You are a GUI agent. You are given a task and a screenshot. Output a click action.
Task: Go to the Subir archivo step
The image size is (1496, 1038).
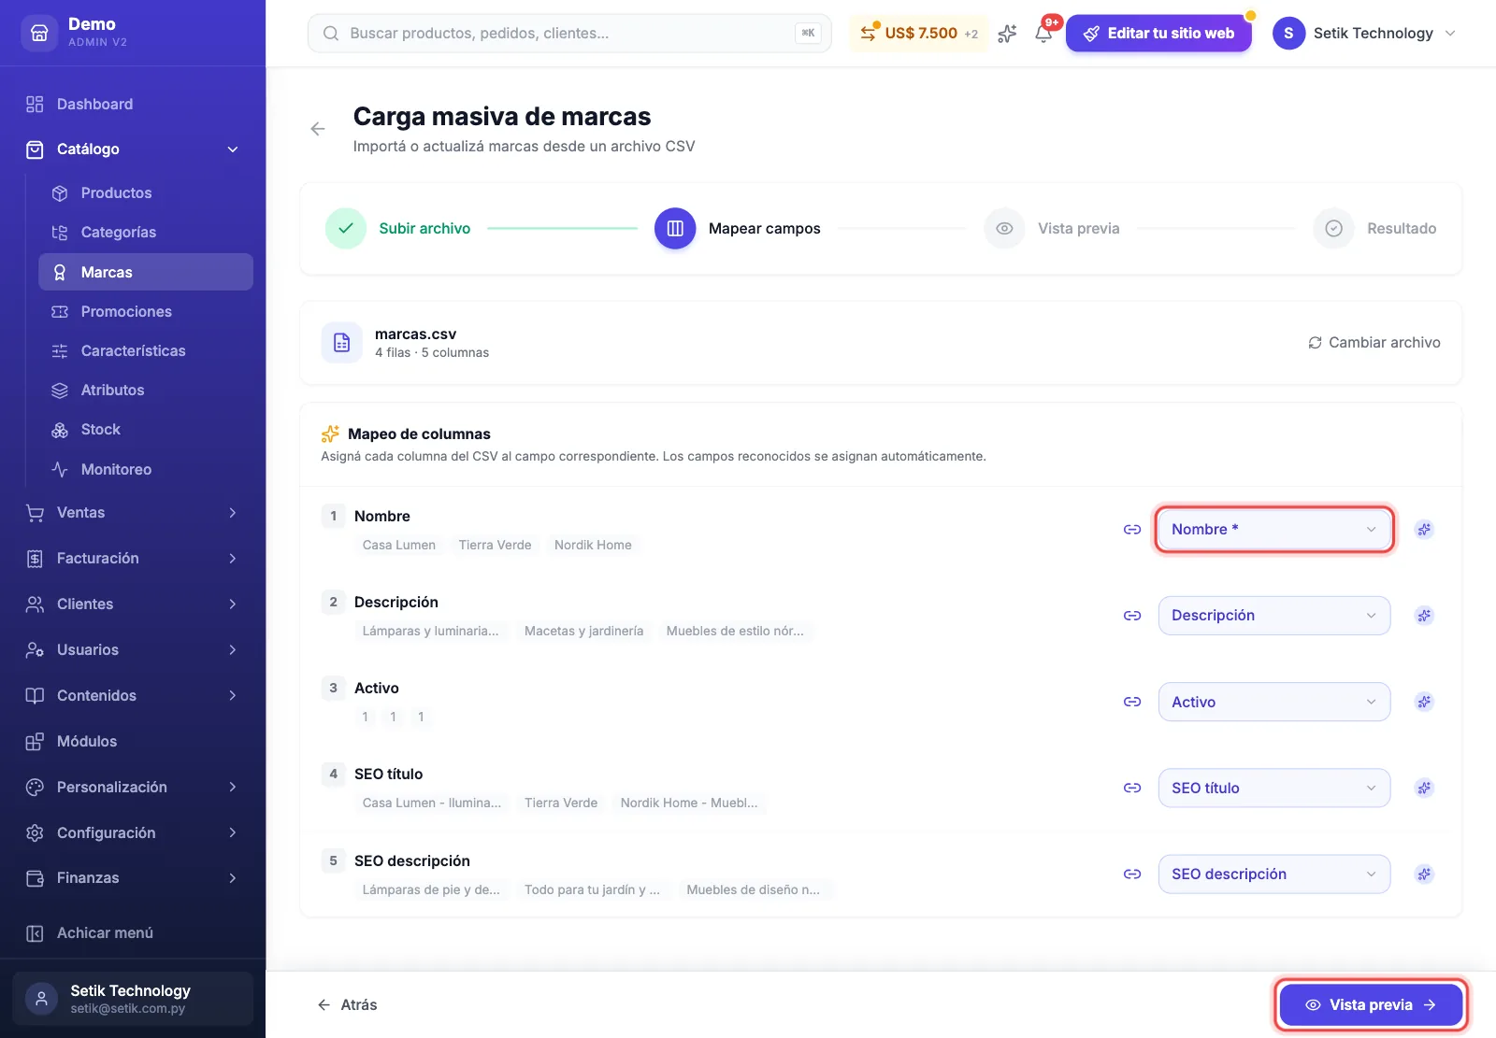398,229
